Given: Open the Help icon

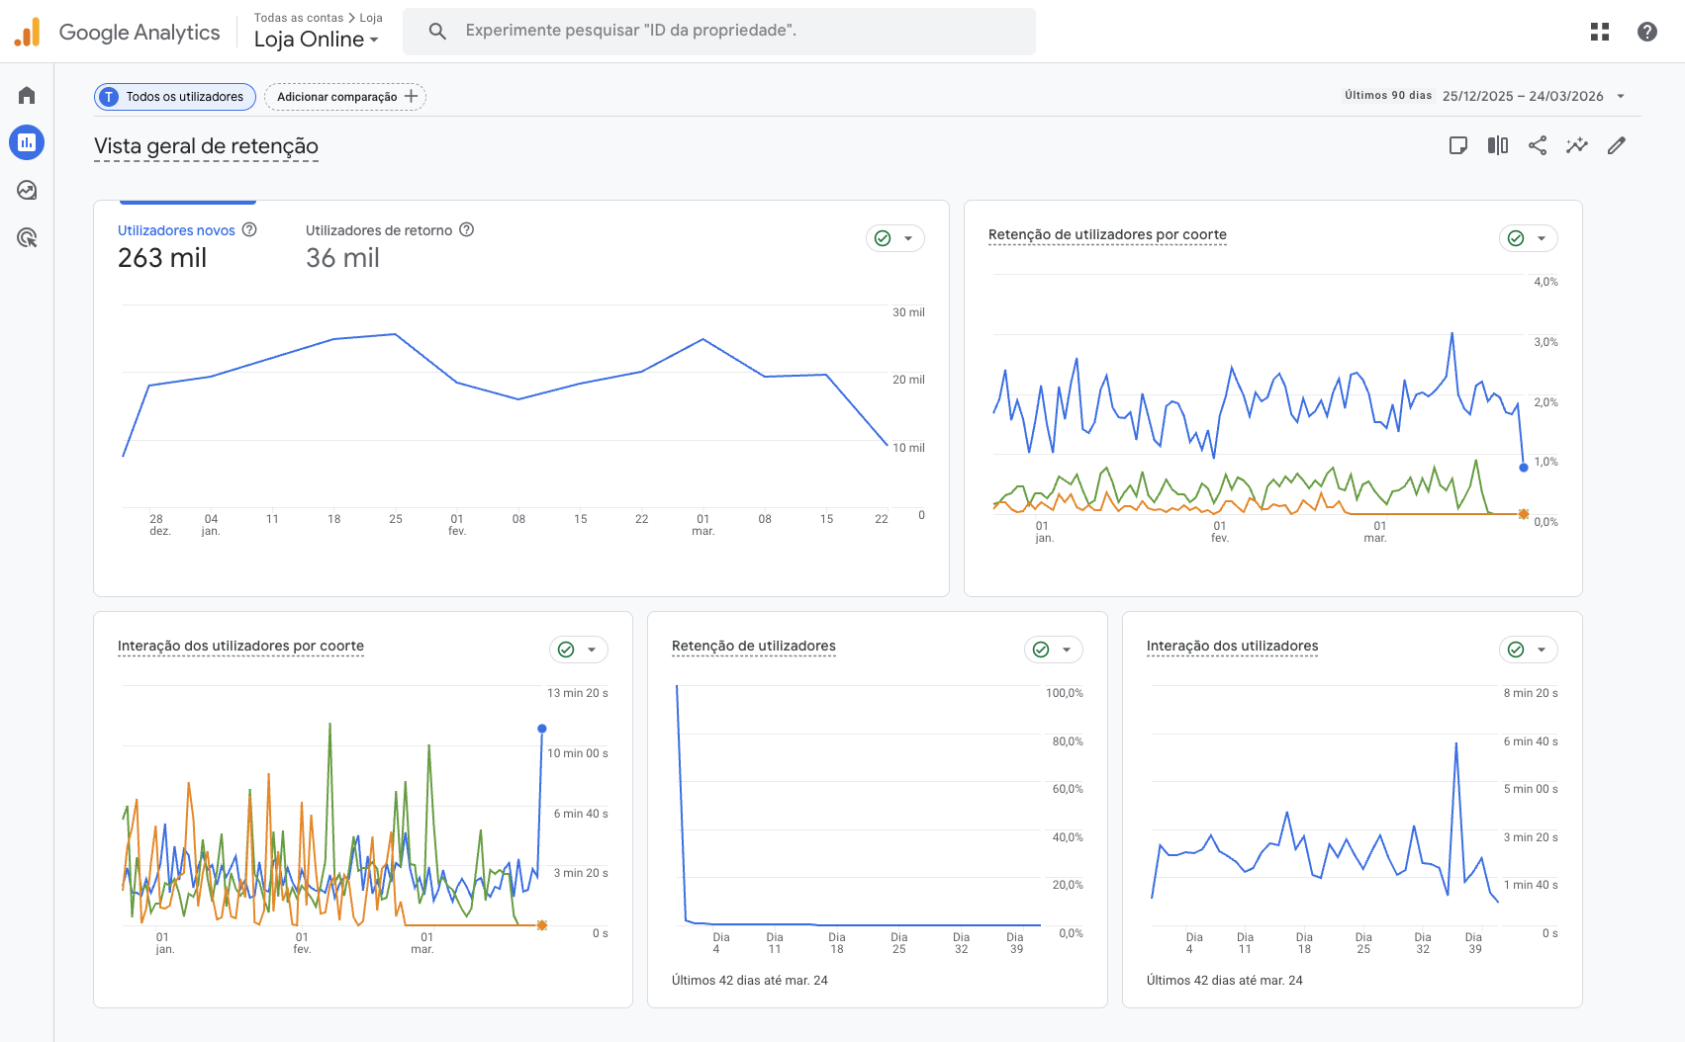Looking at the screenshot, I should pos(1647,32).
